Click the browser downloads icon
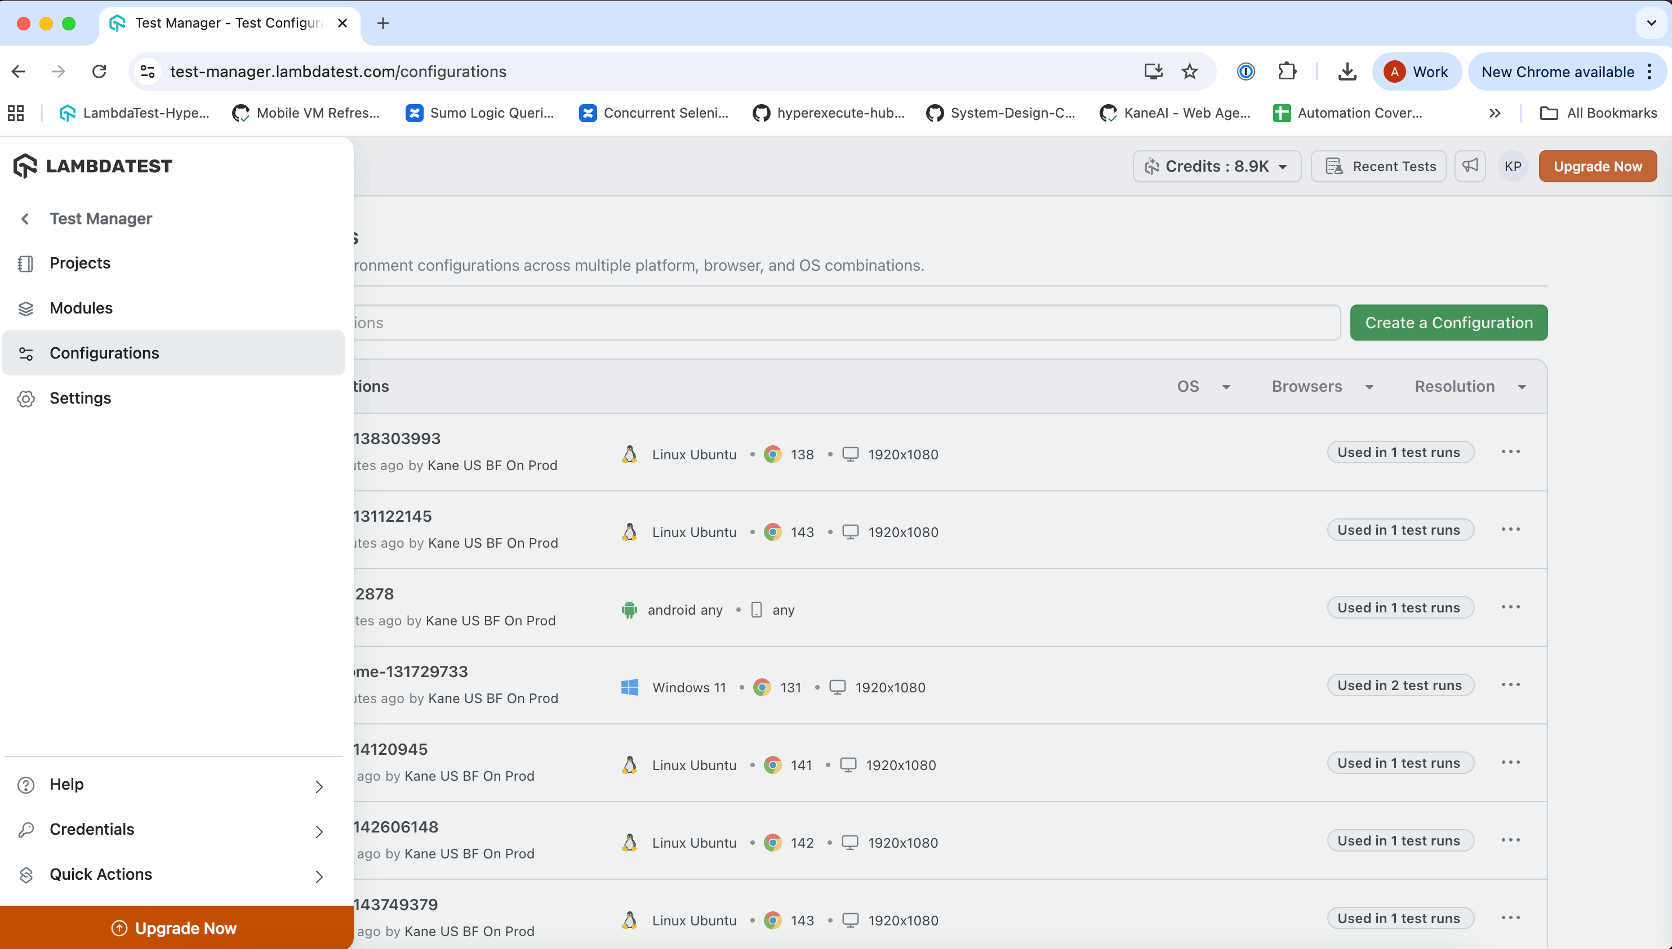This screenshot has height=949, width=1672. coord(1346,71)
